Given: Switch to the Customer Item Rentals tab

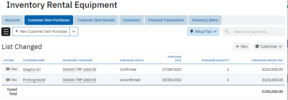Looking at the screenshot, I should [96, 20].
